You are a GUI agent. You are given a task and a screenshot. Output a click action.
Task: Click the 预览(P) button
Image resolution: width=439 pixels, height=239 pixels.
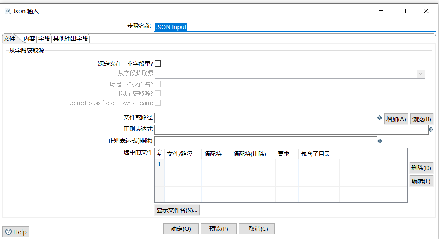pos(219,229)
